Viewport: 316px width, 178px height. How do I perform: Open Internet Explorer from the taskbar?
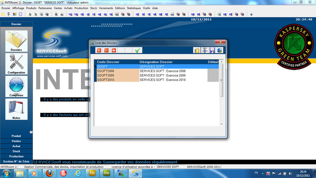click(78, 173)
